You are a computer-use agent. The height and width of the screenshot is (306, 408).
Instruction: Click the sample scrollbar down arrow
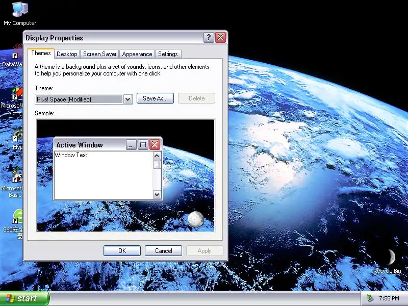157,194
